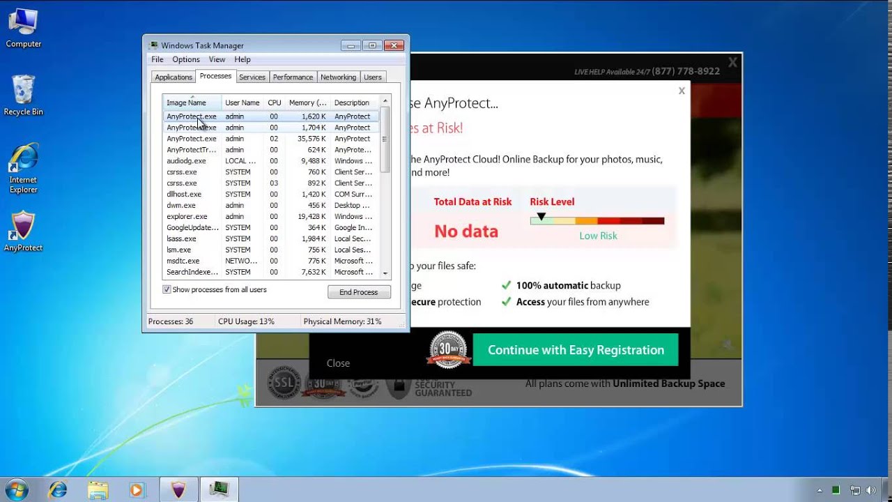Click the 30-day money back badge
Viewport: 892px width, 502px height.
(x=447, y=351)
